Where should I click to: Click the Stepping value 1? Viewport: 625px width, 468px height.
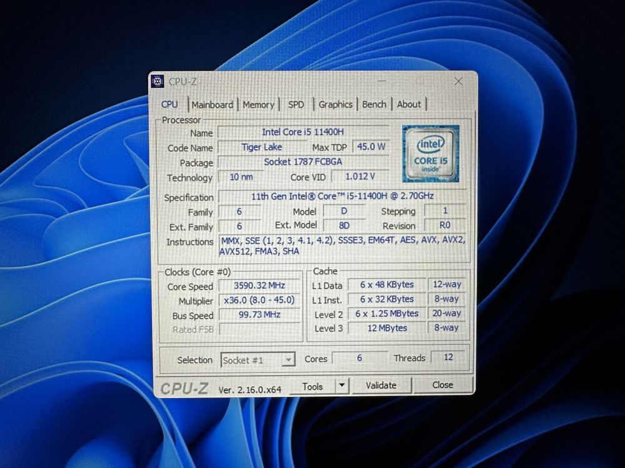click(x=445, y=210)
